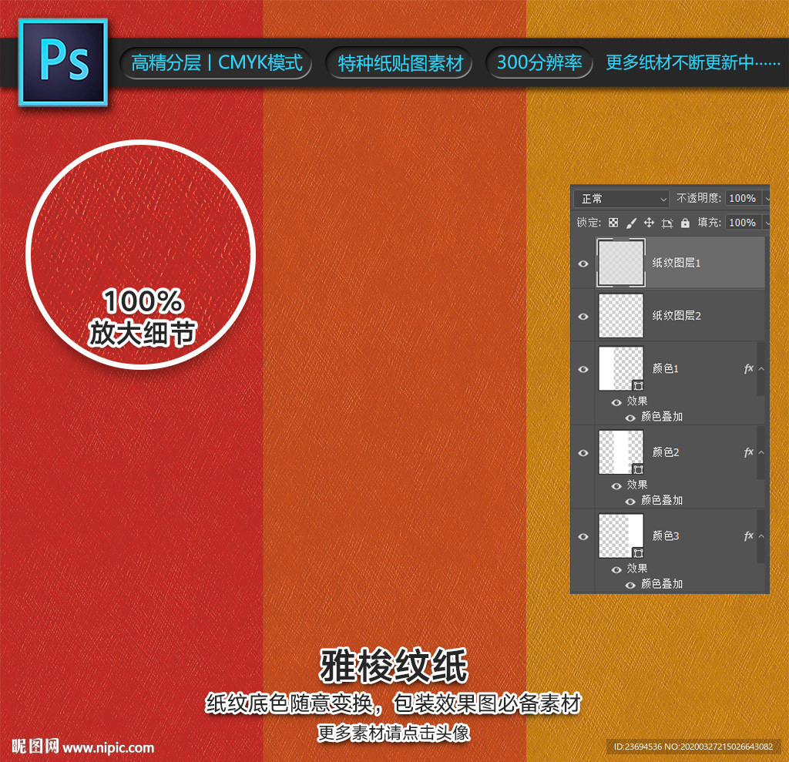The width and height of the screenshot is (789, 762).
Task: Toggle lock transparent pixels checkerboard icon
Action: (613, 223)
